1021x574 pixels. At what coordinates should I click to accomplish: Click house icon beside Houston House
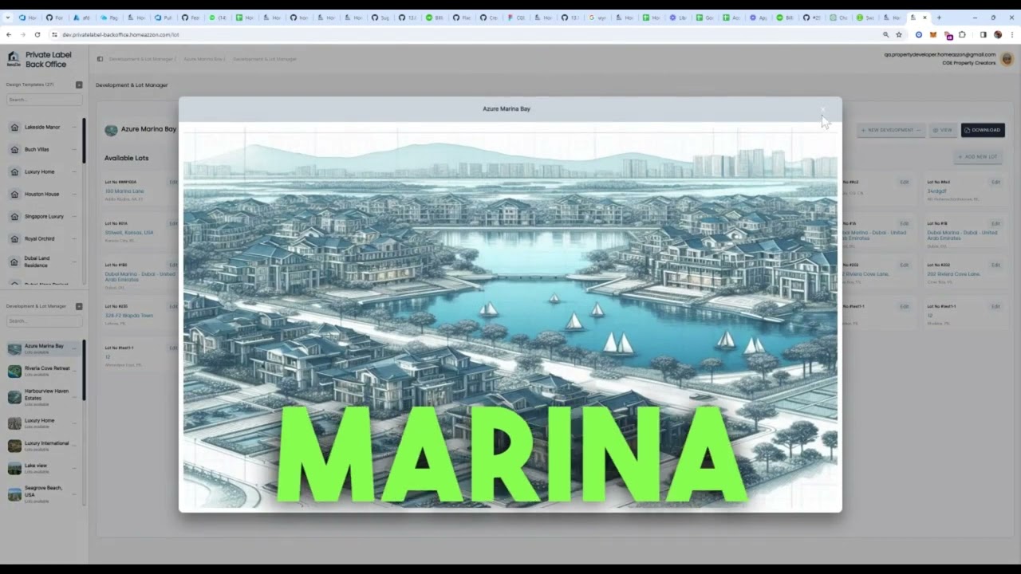coord(14,194)
